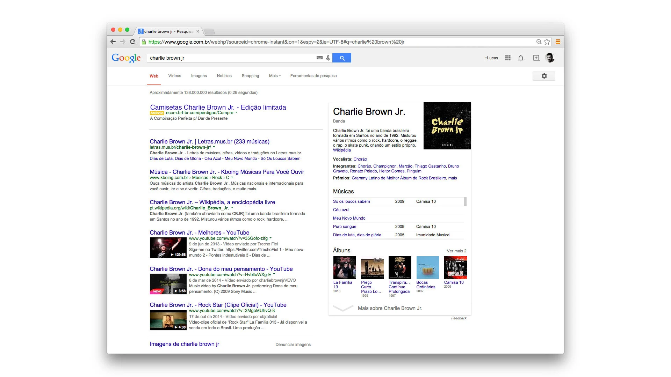Switch to the Notícias tab
The image size is (671, 377).
[224, 76]
